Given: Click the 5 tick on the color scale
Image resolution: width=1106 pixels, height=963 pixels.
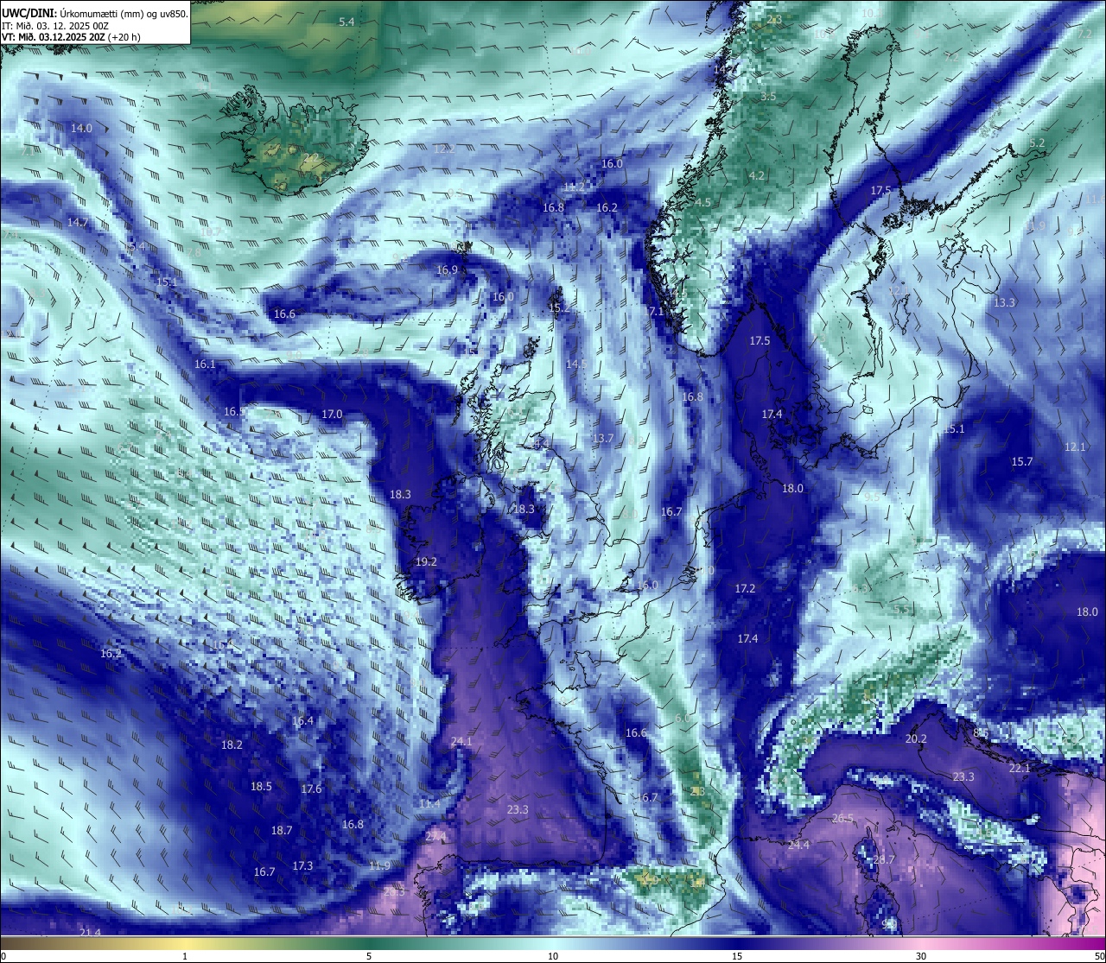Looking at the screenshot, I should (x=369, y=956).
